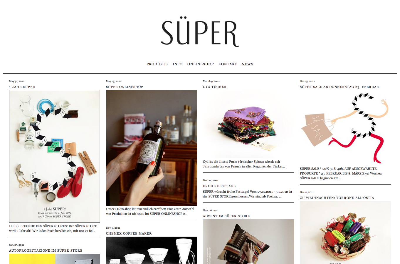
Task: Open the PRODUKTE menu item
Action: click(157, 64)
